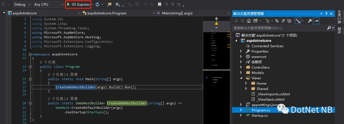Viewport: 344px width, 124px height.
Task: Click the "0 个引用" CodeLens above Main
Action: click(55, 75)
